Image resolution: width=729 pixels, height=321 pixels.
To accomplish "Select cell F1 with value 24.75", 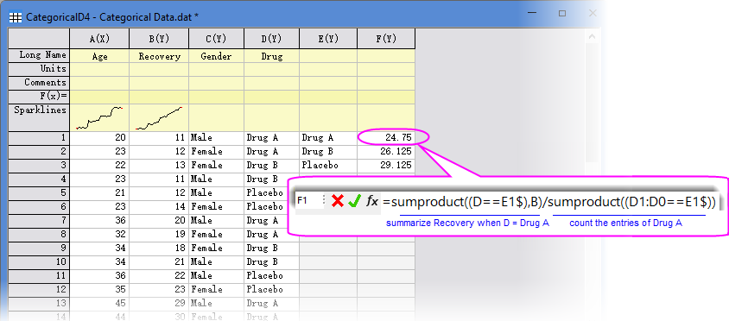I will click(x=386, y=138).
